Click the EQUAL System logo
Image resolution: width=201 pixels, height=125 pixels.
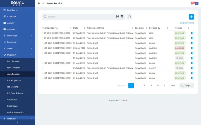tap(17, 3)
